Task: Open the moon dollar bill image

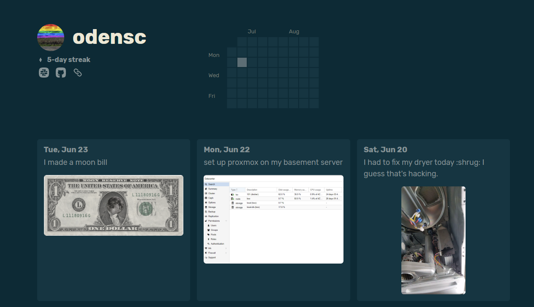Action: [x=114, y=205]
